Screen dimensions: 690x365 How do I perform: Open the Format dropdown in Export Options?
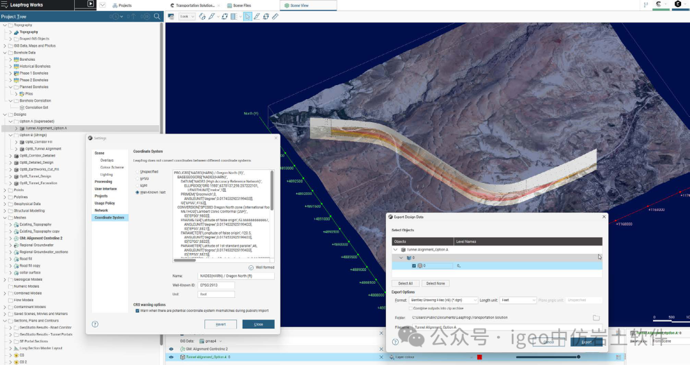pyautogui.click(x=443, y=300)
